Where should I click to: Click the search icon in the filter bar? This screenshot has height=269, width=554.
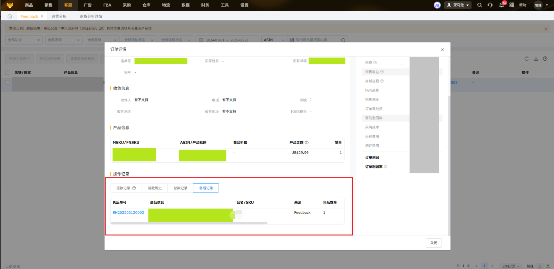point(343,40)
